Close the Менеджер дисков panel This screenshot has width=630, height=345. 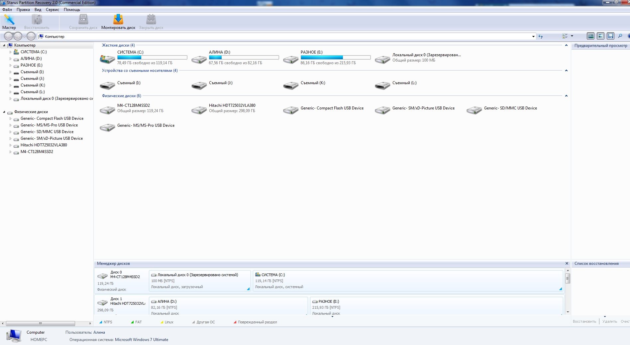(x=567, y=263)
